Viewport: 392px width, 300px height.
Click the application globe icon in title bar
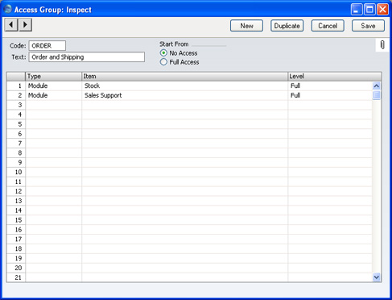coord(7,9)
